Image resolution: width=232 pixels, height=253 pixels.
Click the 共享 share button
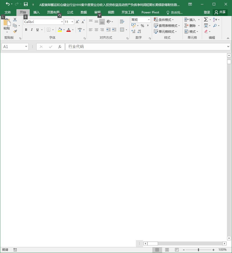tap(220, 12)
